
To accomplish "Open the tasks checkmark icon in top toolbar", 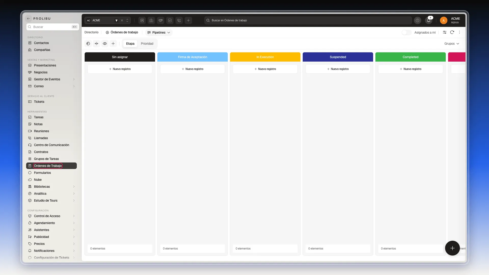I will 170,20.
